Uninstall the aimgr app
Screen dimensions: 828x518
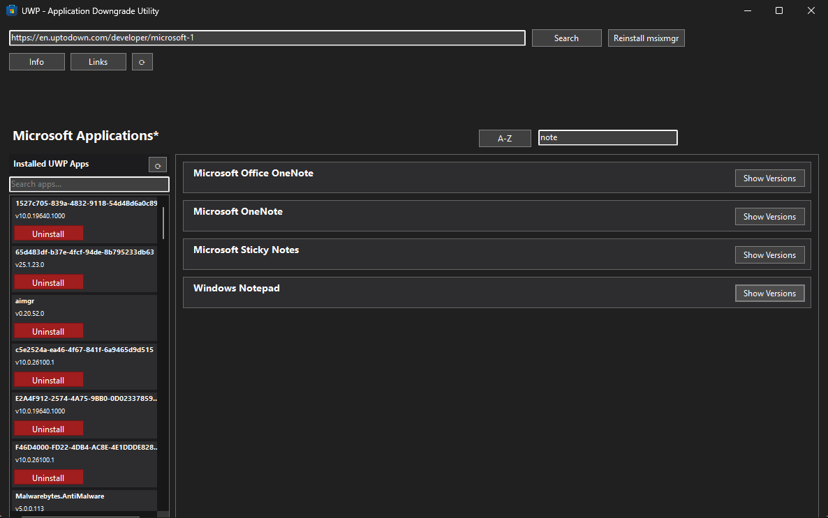tap(49, 331)
